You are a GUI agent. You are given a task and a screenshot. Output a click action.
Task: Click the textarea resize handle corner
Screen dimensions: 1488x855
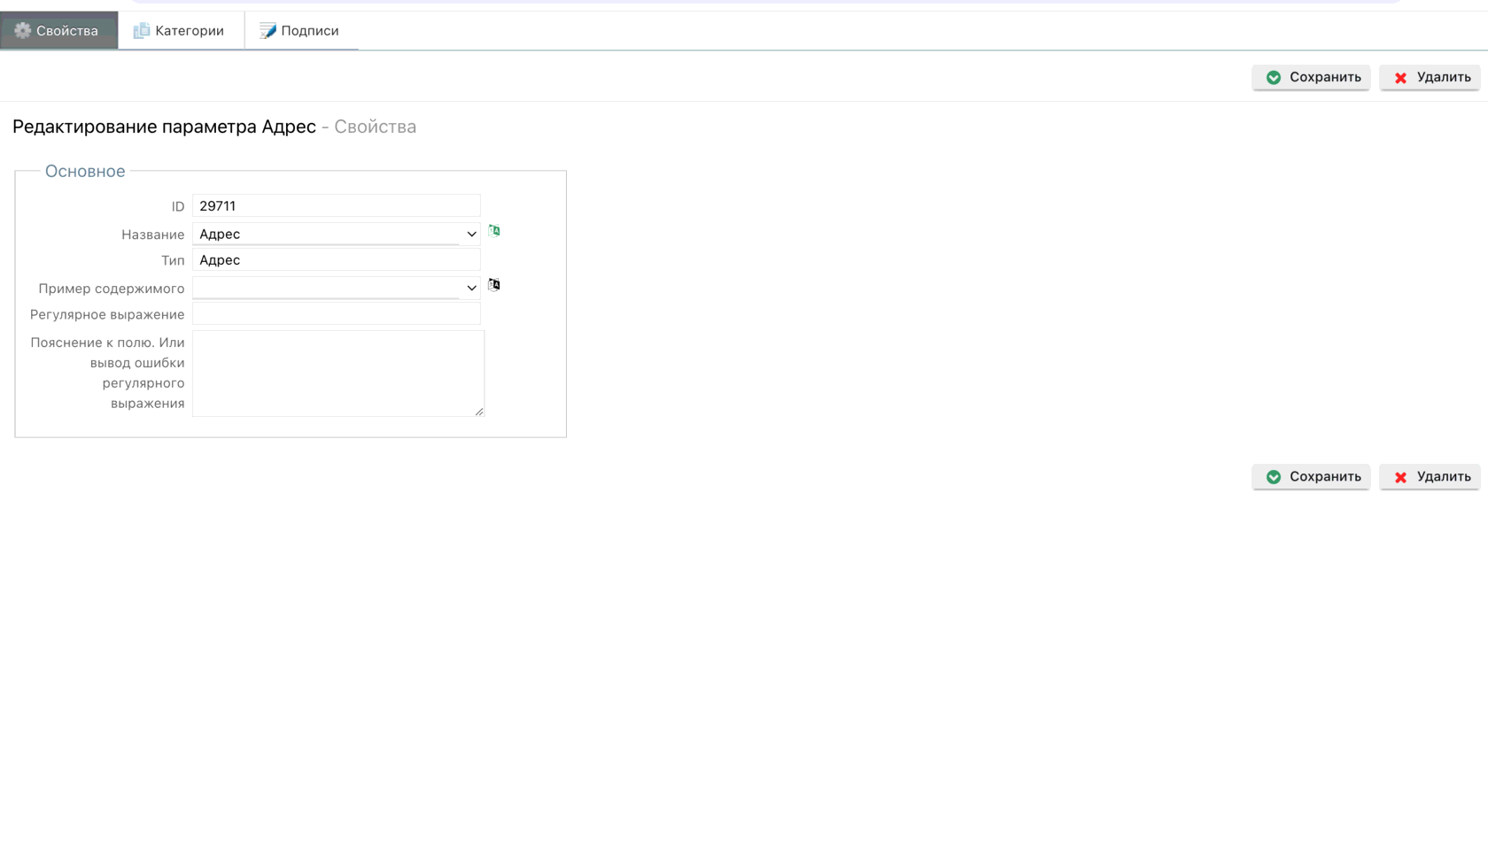pos(479,412)
